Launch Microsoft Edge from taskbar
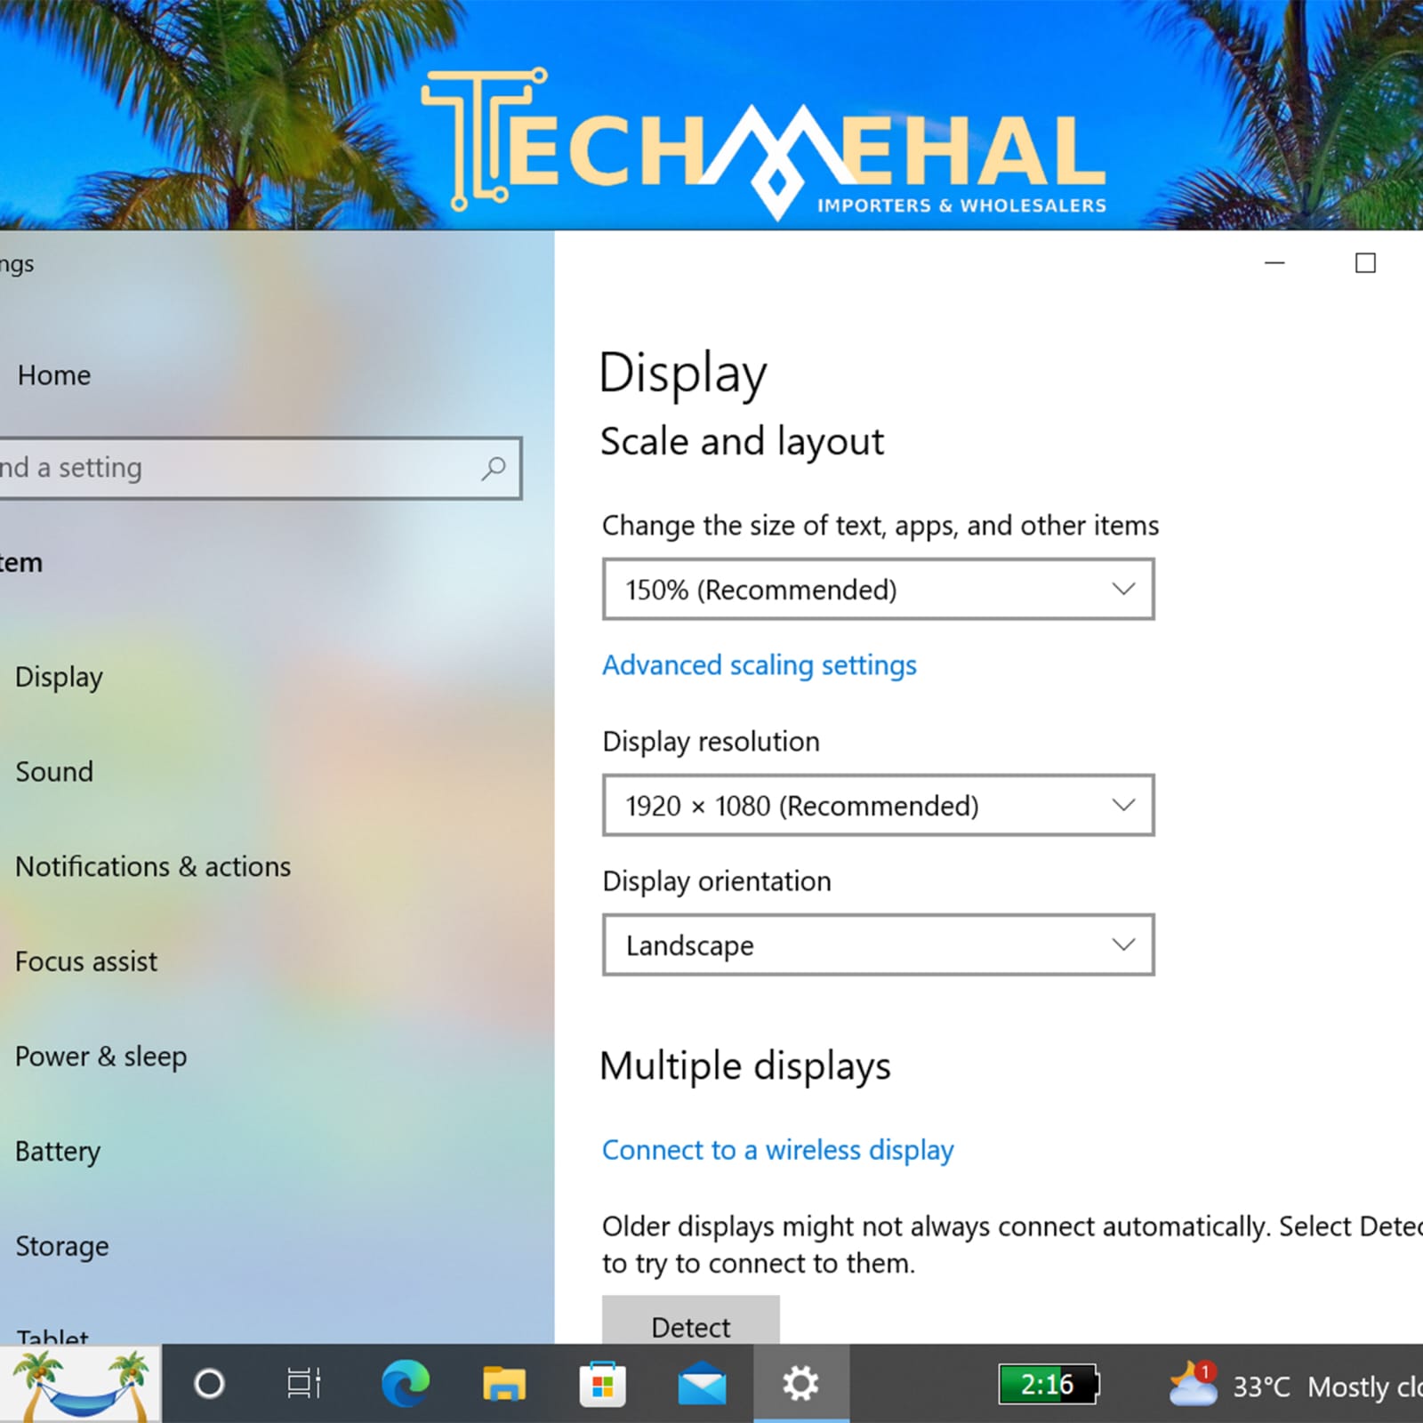The image size is (1423, 1423). pyautogui.click(x=406, y=1384)
